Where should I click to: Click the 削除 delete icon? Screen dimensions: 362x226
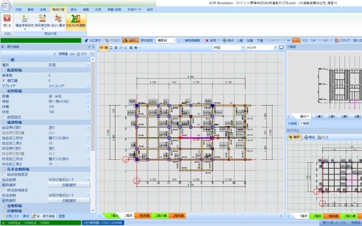click(213, 41)
